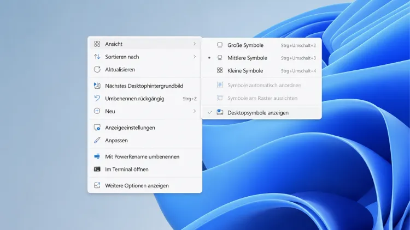Screen dimensions: 410x230
Task: Click the Strg+Umschalt+4 shortcut text
Action: click(298, 71)
